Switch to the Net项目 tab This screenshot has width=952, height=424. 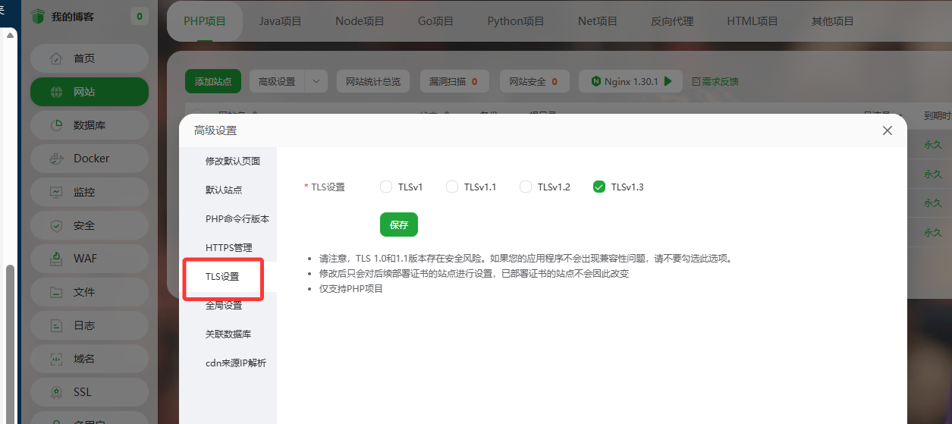click(x=598, y=21)
